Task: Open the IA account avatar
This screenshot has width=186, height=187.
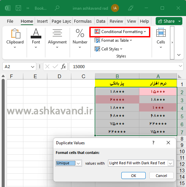Action: pyautogui.click(x=115, y=8)
